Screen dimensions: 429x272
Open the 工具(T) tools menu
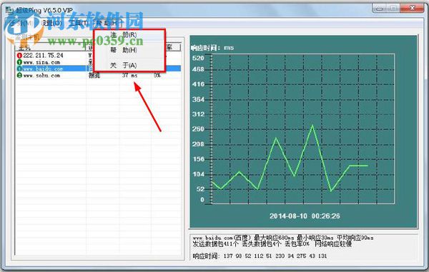79,24
